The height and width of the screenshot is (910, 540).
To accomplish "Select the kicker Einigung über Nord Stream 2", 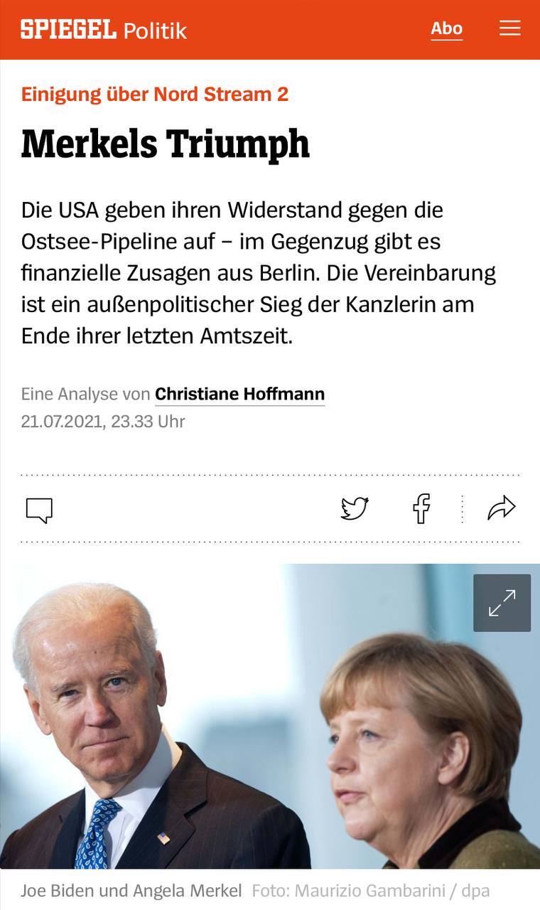I will [155, 94].
